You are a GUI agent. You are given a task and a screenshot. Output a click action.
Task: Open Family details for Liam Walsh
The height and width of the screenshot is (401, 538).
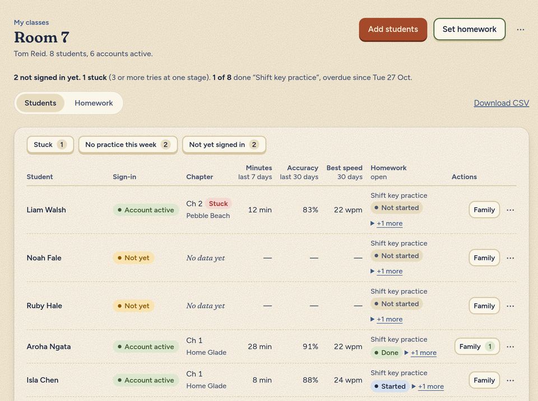(x=484, y=210)
